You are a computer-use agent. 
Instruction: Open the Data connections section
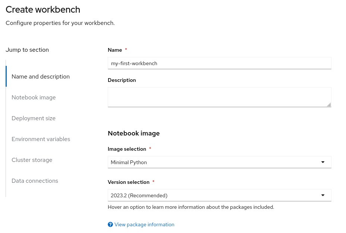coord(35,181)
